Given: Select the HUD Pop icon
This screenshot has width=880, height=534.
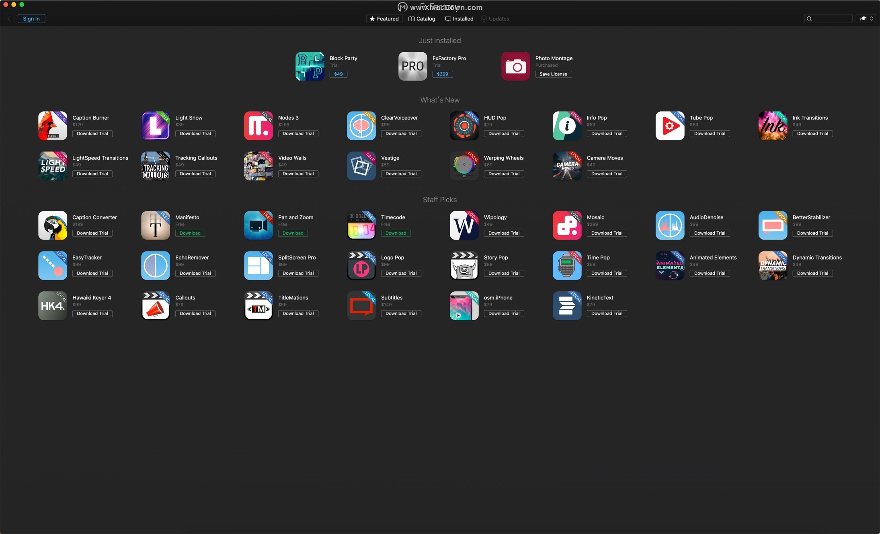Looking at the screenshot, I should (464, 126).
